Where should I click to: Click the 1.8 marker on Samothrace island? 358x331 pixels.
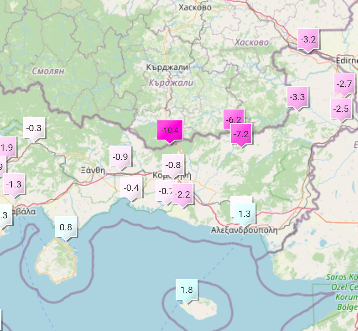[186, 290]
